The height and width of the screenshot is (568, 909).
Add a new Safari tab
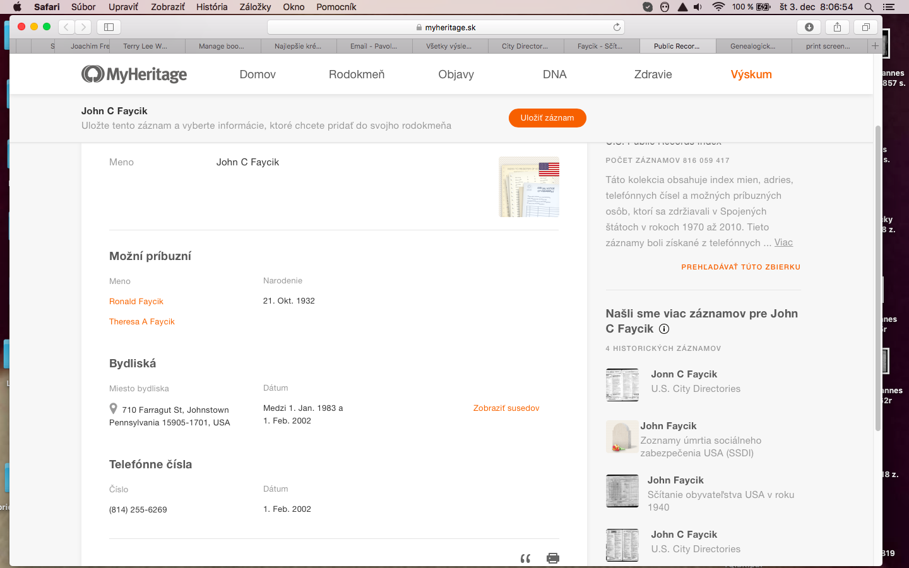(875, 46)
